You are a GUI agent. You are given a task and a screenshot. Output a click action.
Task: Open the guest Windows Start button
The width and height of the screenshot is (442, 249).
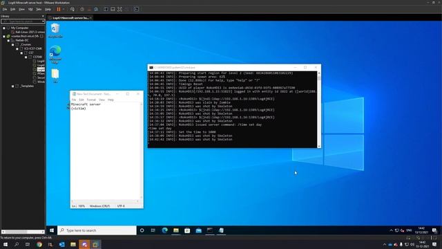tap(52, 230)
